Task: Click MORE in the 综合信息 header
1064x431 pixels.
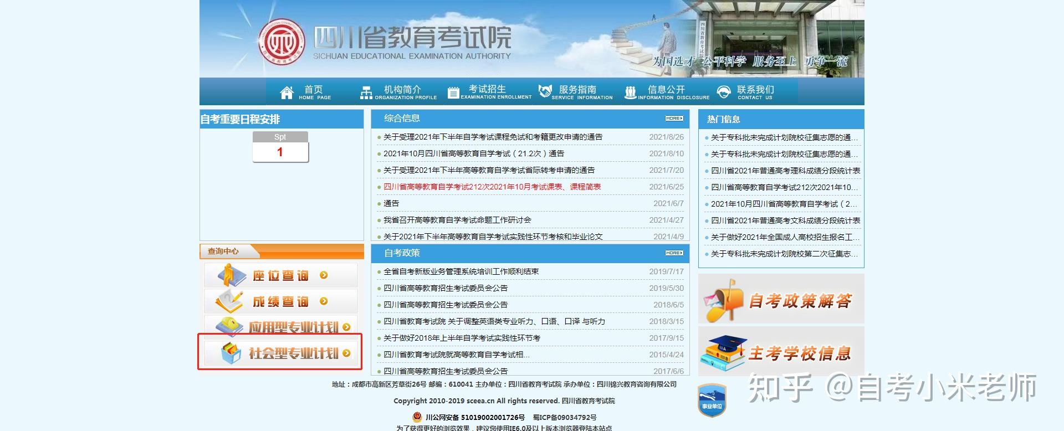Action: pyautogui.click(x=674, y=118)
